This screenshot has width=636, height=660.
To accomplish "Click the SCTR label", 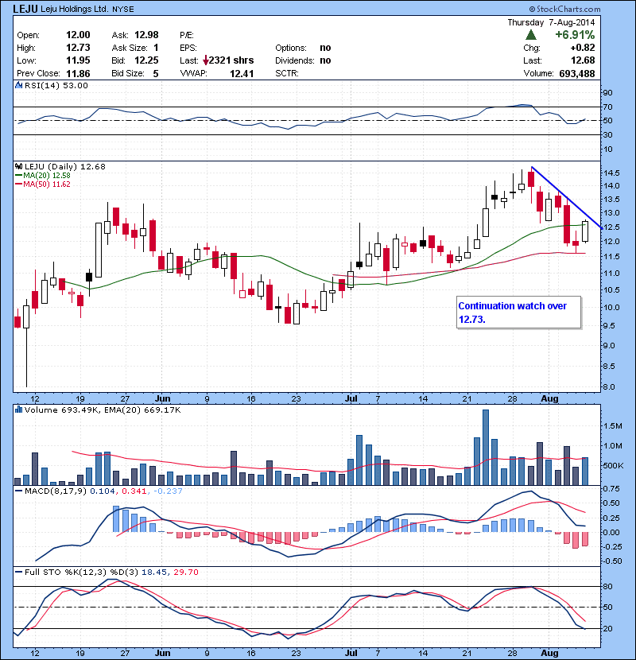I will coord(287,74).
